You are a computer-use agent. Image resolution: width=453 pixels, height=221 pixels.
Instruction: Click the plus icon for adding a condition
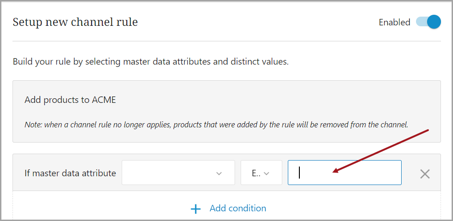[196, 209]
